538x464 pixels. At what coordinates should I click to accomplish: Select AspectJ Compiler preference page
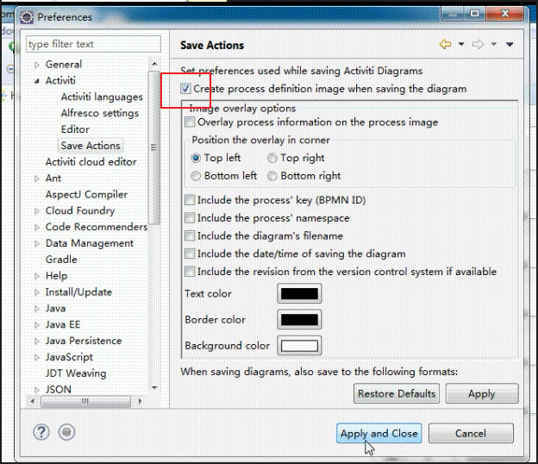click(86, 195)
